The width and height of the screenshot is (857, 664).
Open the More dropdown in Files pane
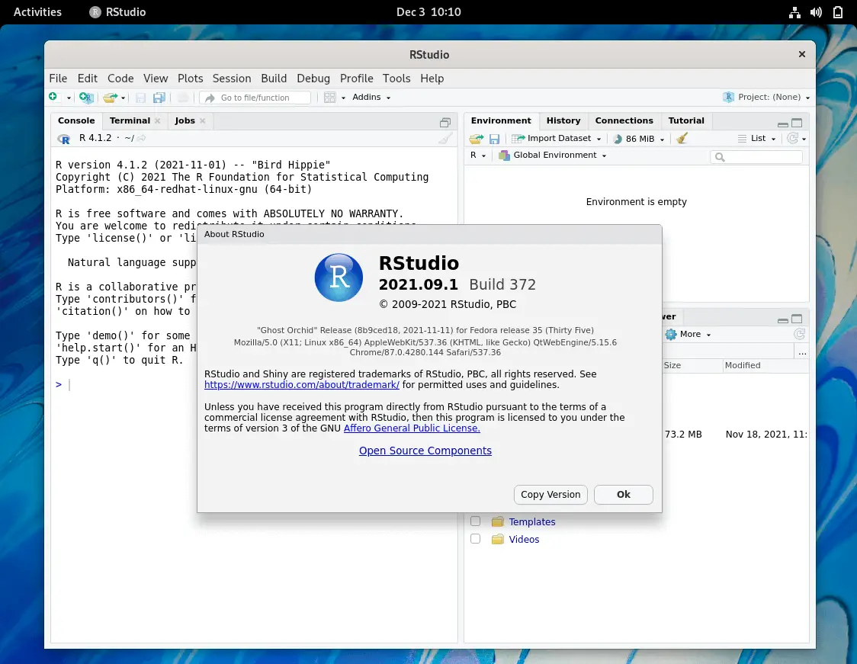click(688, 334)
